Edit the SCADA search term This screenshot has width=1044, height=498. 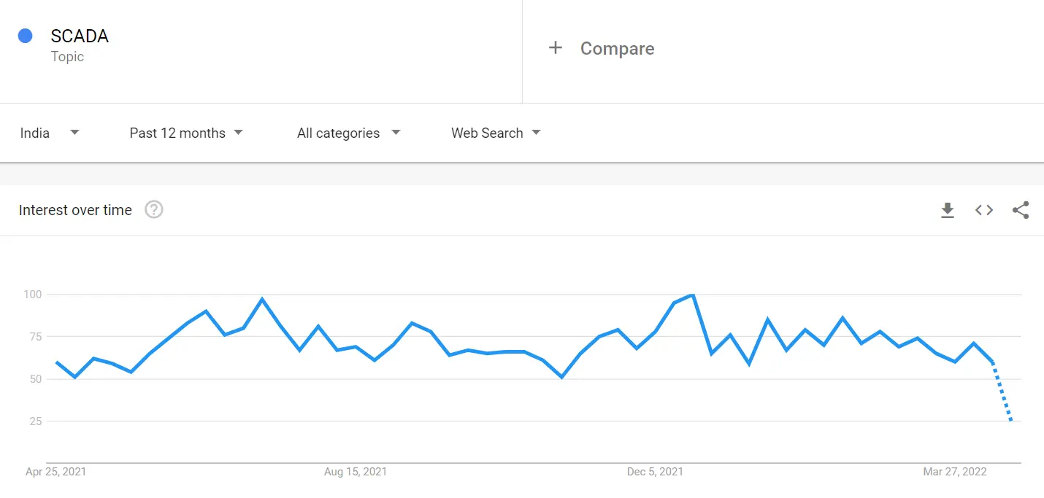80,36
